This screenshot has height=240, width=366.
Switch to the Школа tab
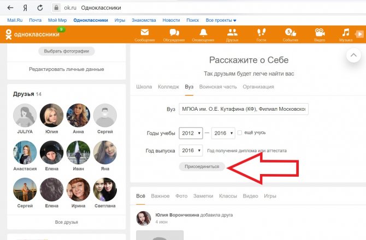pos(144,87)
